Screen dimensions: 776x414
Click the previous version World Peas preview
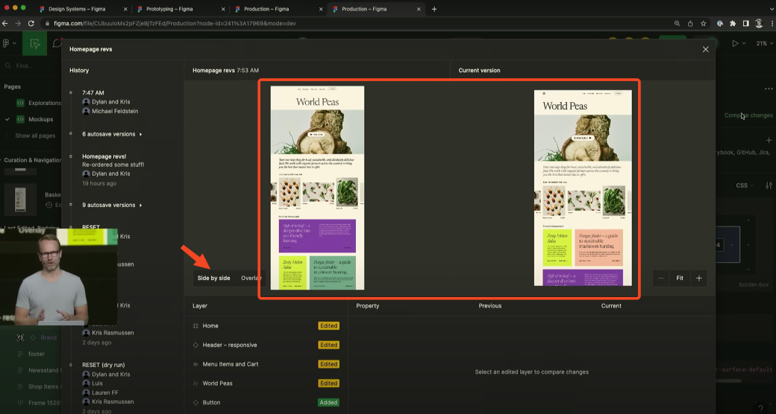click(317, 188)
